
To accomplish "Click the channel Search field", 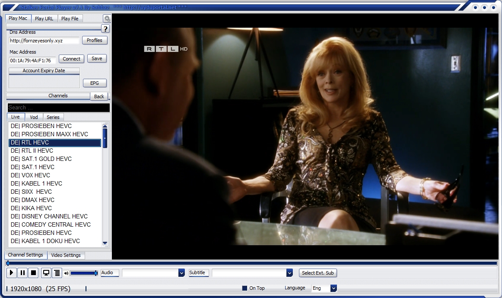I will coord(58,108).
